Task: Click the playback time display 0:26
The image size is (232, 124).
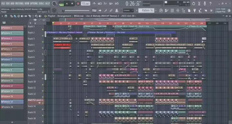Action: 132,4
